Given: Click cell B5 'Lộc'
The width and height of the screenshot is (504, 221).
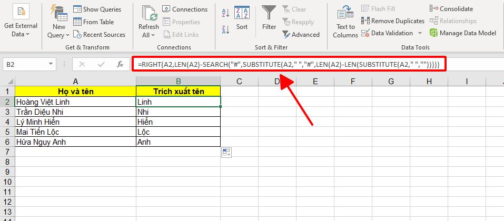Looking at the screenshot, I should tap(179, 132).
